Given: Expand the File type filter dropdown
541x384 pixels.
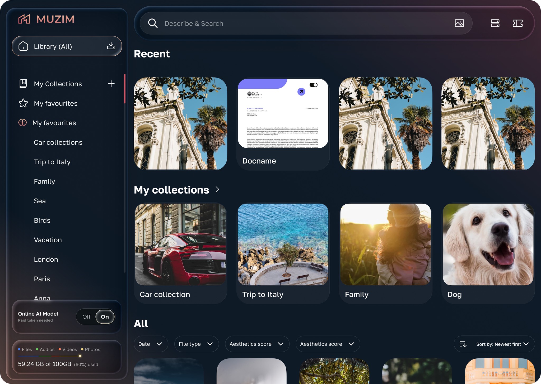Looking at the screenshot, I should click(196, 344).
